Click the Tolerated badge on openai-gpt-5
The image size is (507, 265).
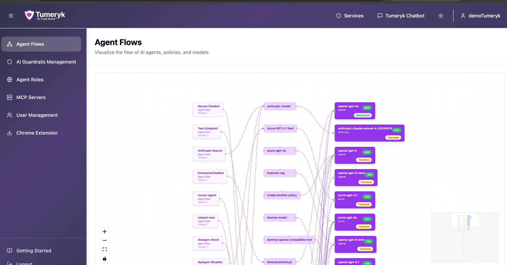pyautogui.click(x=364, y=160)
